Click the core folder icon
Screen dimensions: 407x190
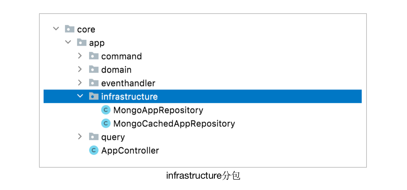[x=70, y=29]
